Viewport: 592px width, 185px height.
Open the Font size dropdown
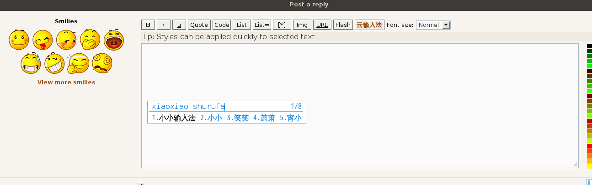433,25
